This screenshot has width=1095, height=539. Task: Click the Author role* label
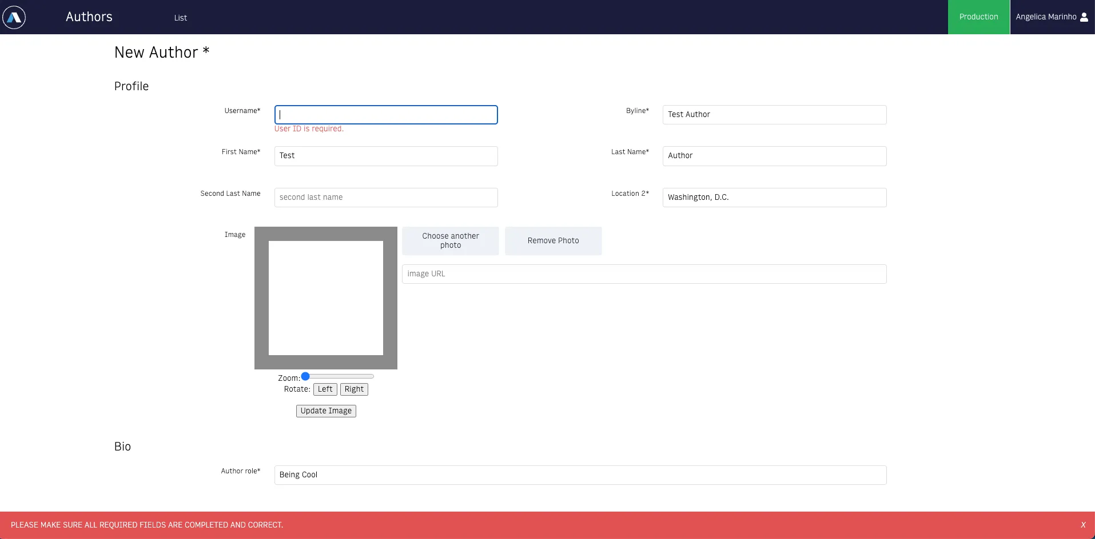(x=241, y=471)
